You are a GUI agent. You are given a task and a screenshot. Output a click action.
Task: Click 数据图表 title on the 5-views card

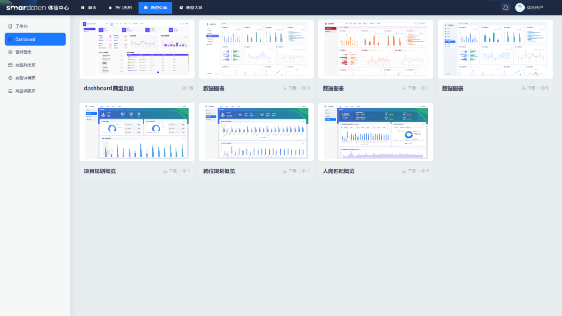pyautogui.click(x=453, y=88)
